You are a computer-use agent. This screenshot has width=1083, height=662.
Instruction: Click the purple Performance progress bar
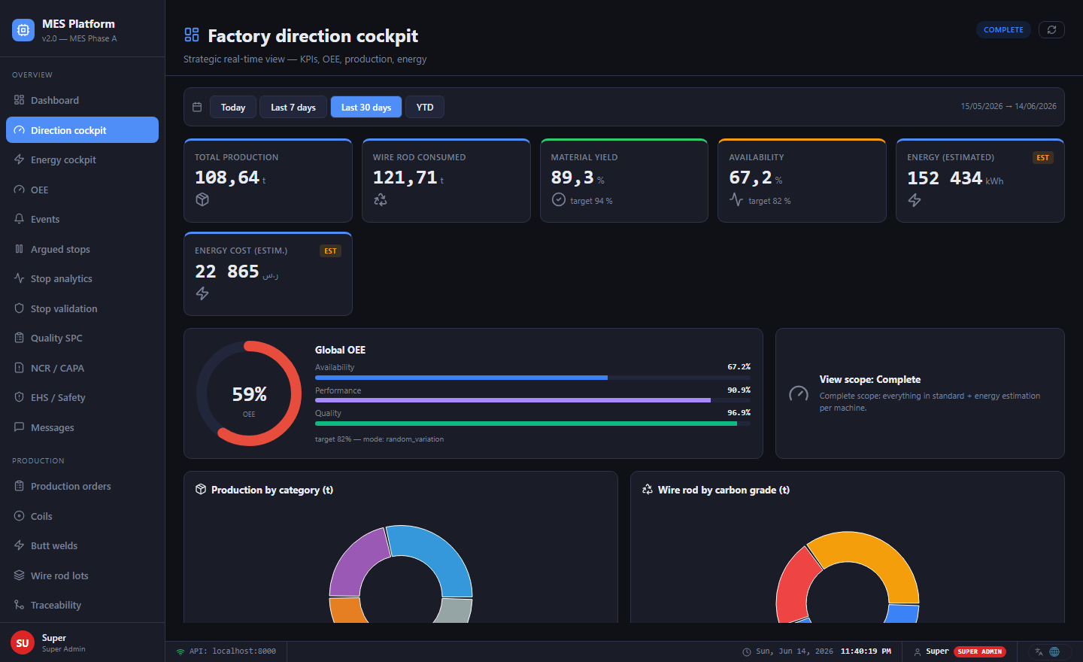tap(513, 400)
